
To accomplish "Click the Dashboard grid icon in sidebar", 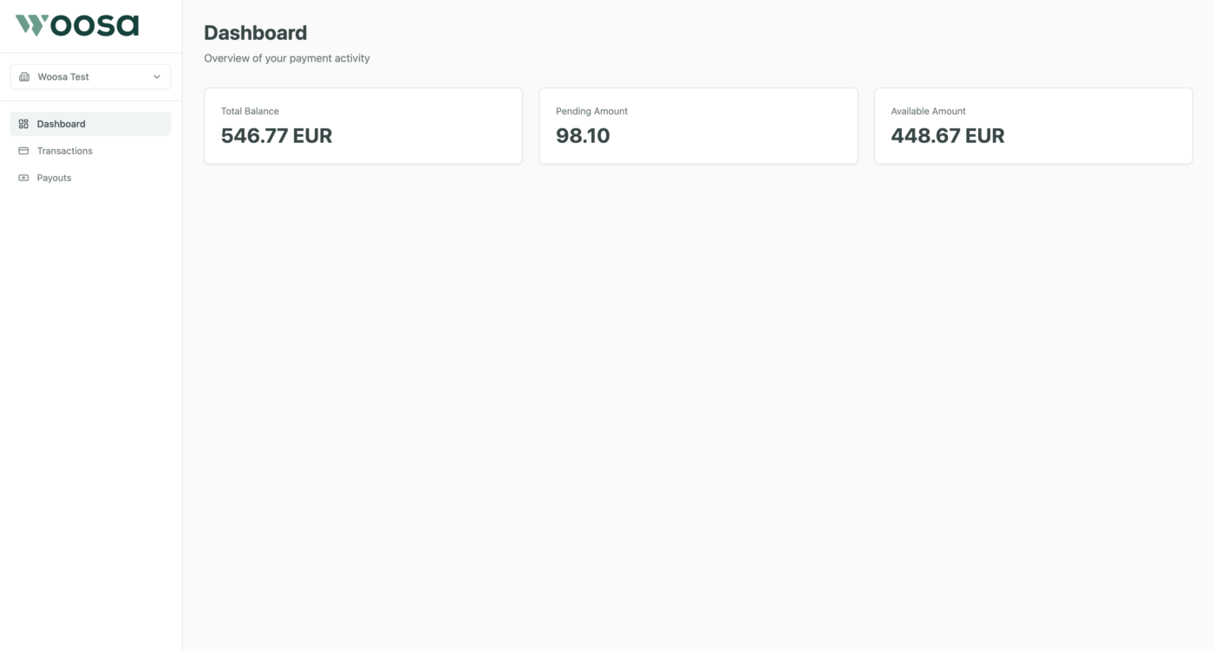I will click(x=23, y=124).
